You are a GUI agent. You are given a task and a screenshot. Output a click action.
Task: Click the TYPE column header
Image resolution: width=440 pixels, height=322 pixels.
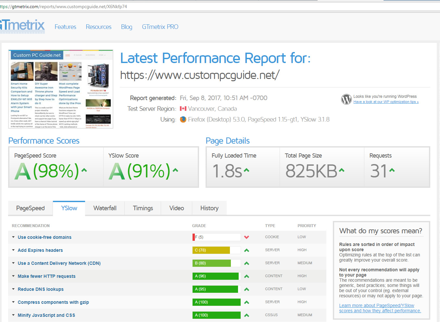coord(270,226)
